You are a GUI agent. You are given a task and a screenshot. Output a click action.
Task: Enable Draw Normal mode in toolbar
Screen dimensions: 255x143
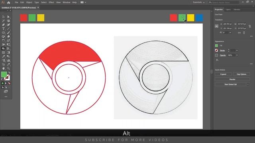[x=2, y=87]
